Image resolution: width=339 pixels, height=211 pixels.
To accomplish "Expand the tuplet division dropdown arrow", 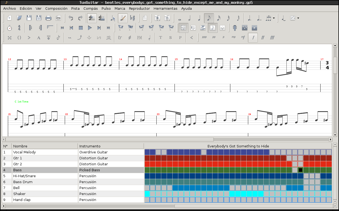I will coord(274,18).
